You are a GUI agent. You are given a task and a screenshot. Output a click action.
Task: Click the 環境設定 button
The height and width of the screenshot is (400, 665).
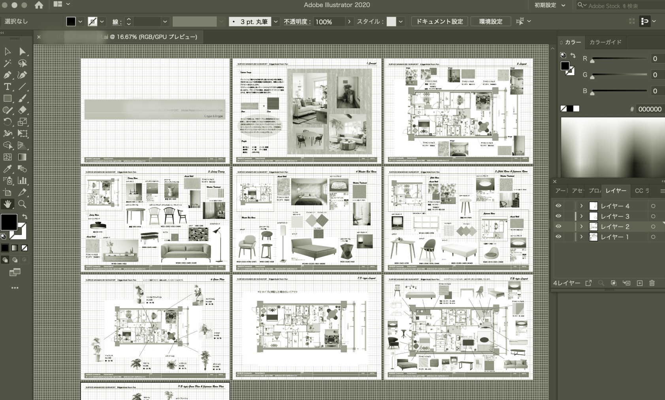coord(490,21)
